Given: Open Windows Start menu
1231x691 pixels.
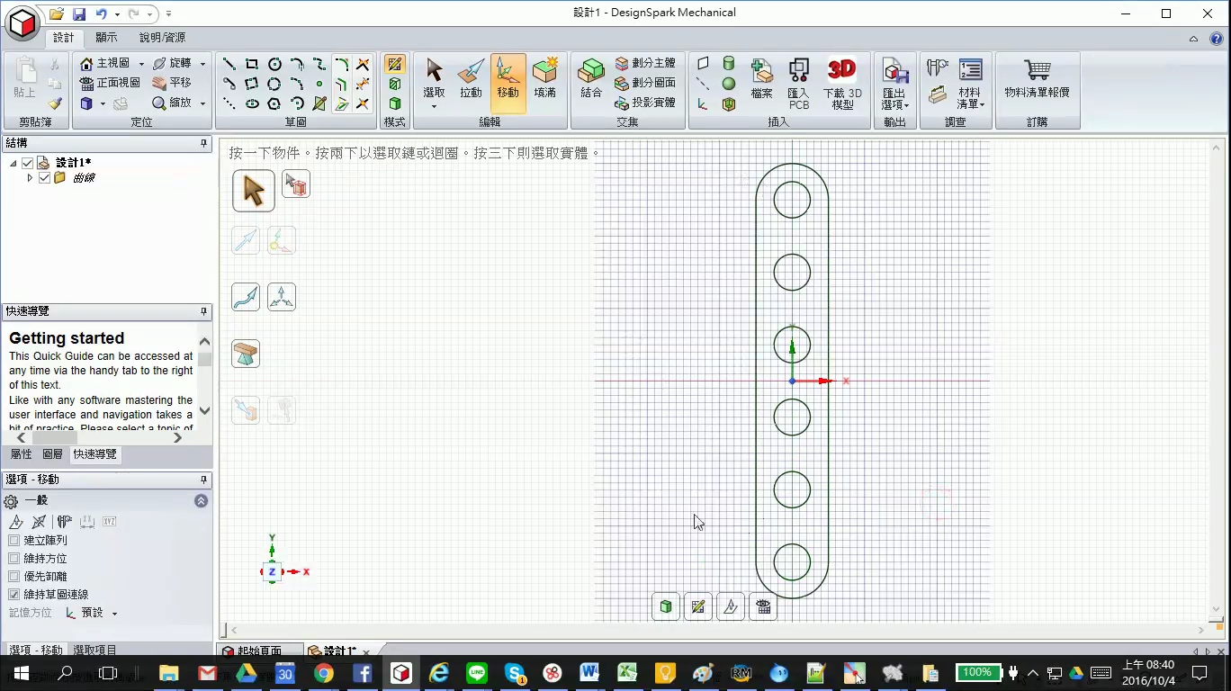Looking at the screenshot, I should [x=21, y=673].
